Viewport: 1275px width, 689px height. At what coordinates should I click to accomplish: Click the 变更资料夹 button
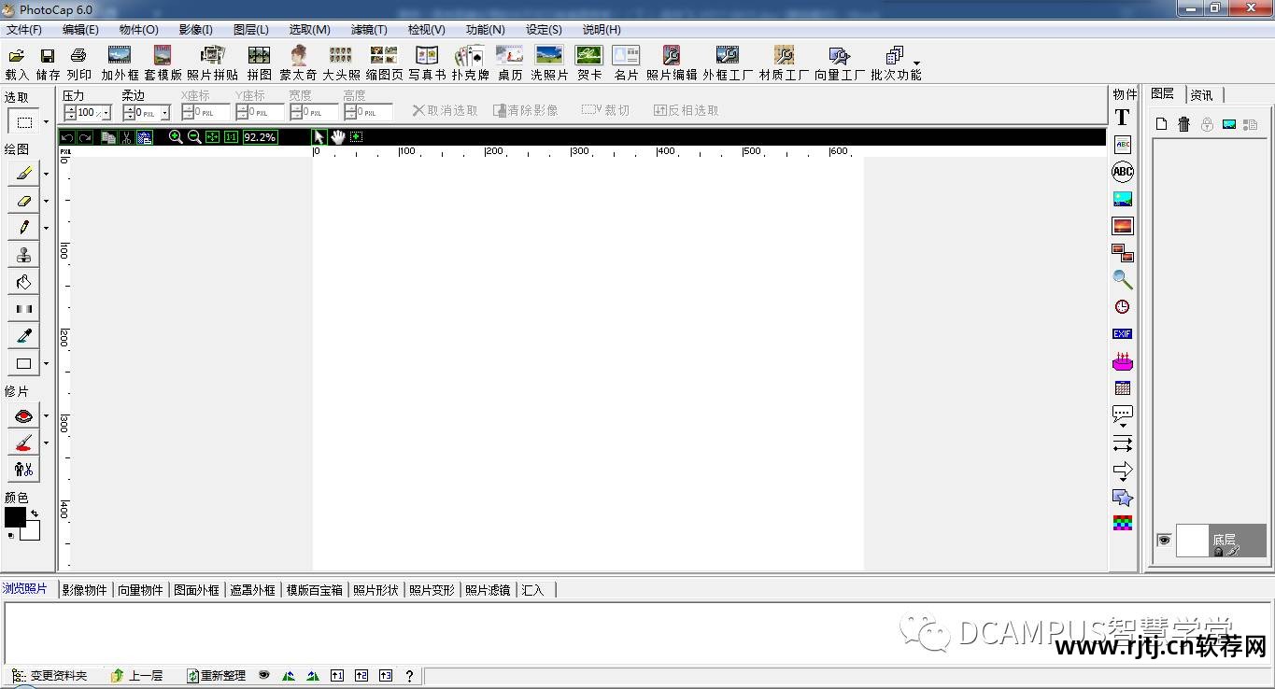pyautogui.click(x=50, y=675)
